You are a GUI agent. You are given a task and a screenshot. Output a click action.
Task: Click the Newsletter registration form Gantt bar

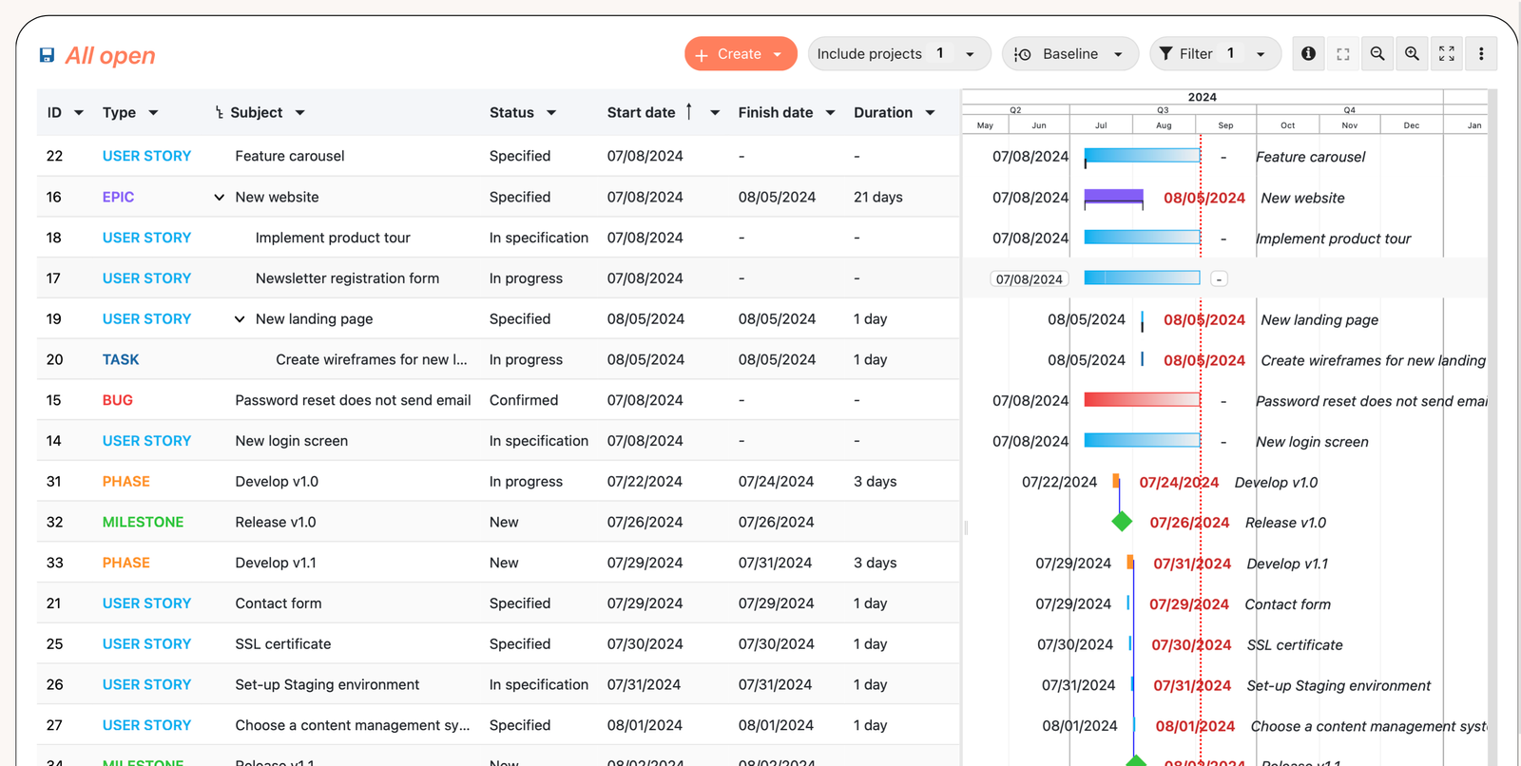(1142, 278)
